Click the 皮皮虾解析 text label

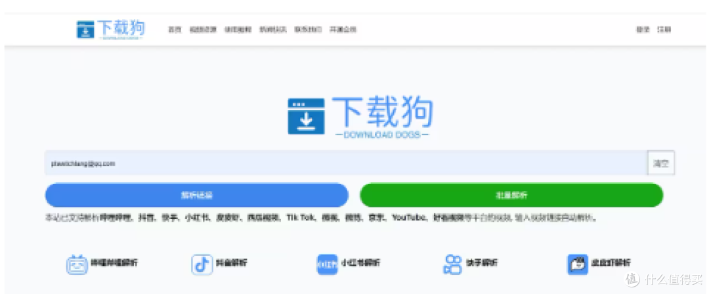pos(611,262)
